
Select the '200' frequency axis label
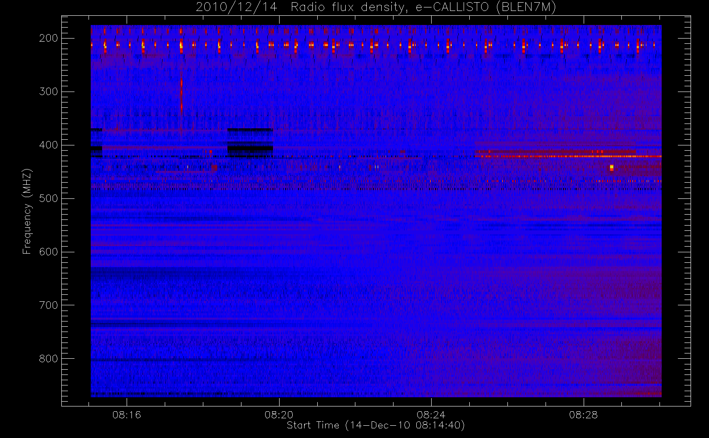(48, 38)
